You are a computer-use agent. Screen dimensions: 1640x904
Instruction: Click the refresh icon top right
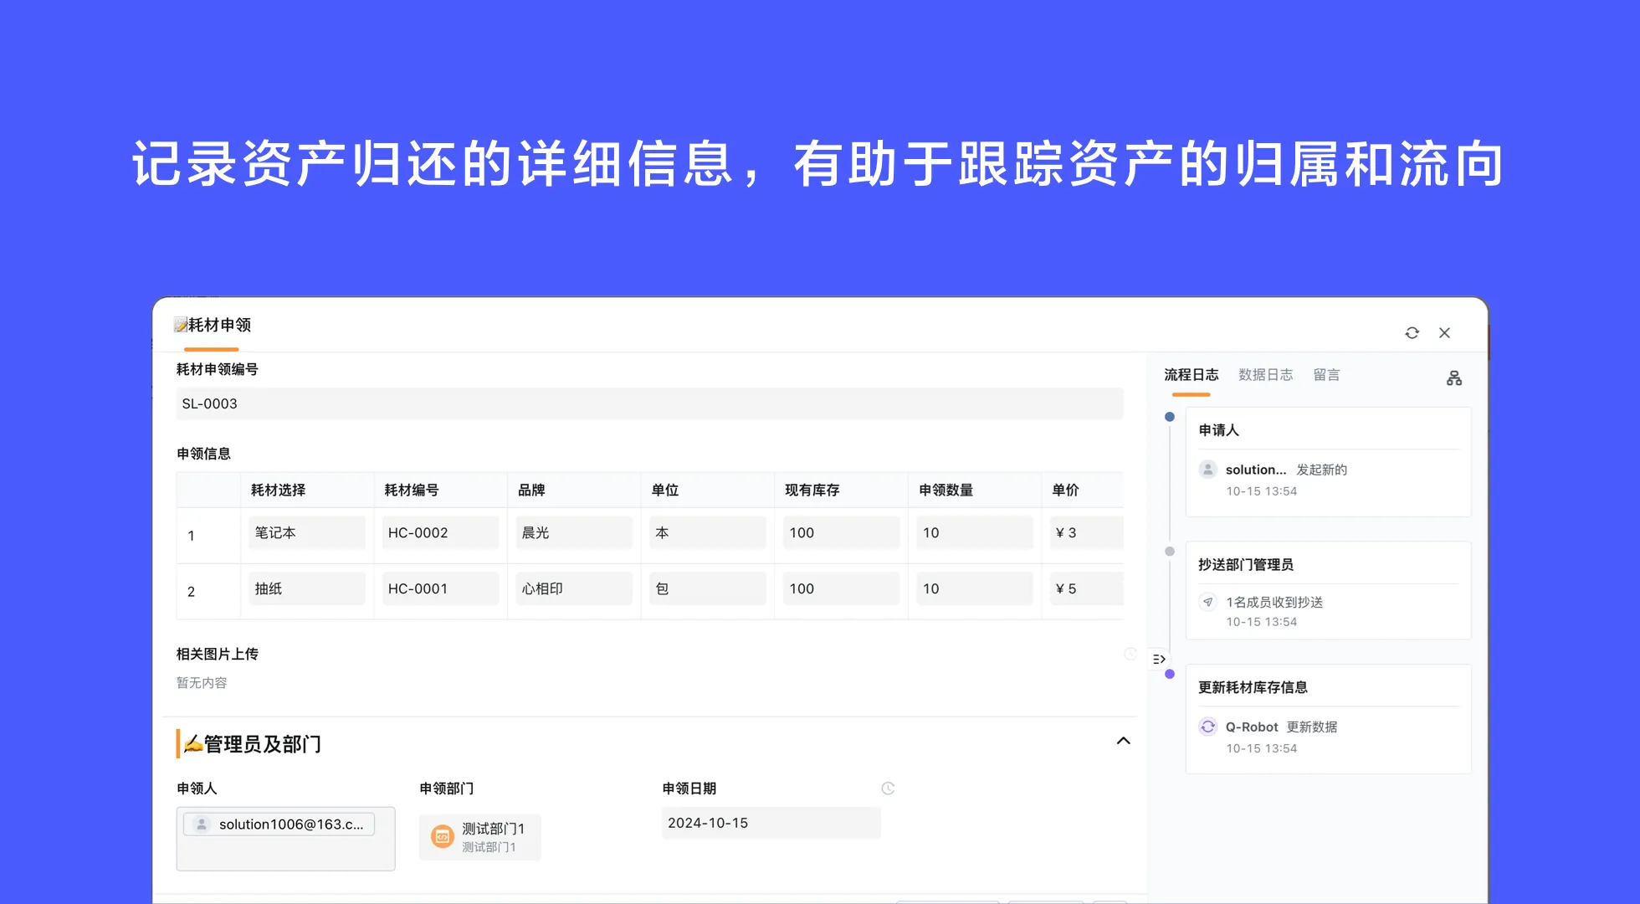click(1412, 332)
